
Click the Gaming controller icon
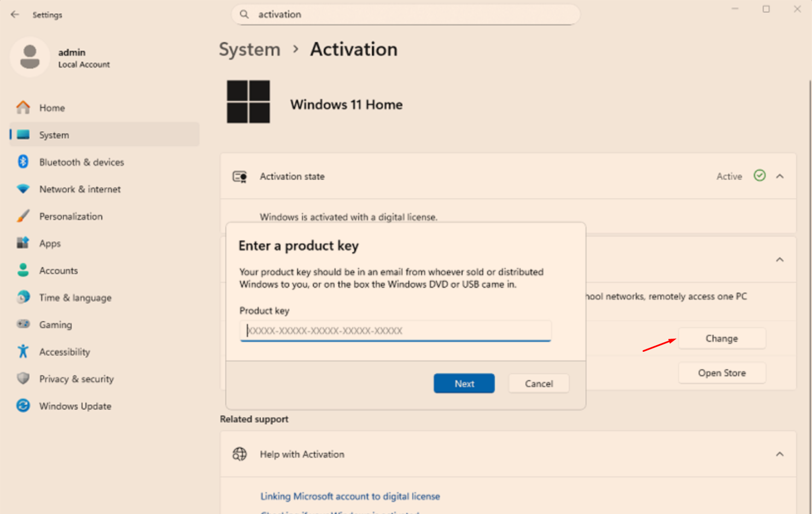tap(23, 324)
